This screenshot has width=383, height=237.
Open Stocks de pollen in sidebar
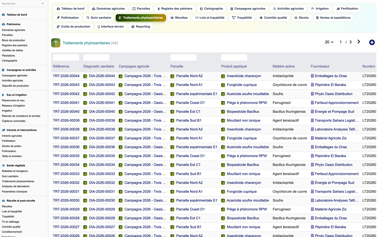[12, 146]
